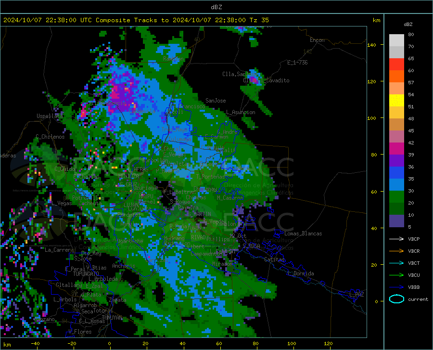This screenshot has height=350, width=433.
Task: Click the '120' tick on horizontal axis
Action: click(x=328, y=343)
